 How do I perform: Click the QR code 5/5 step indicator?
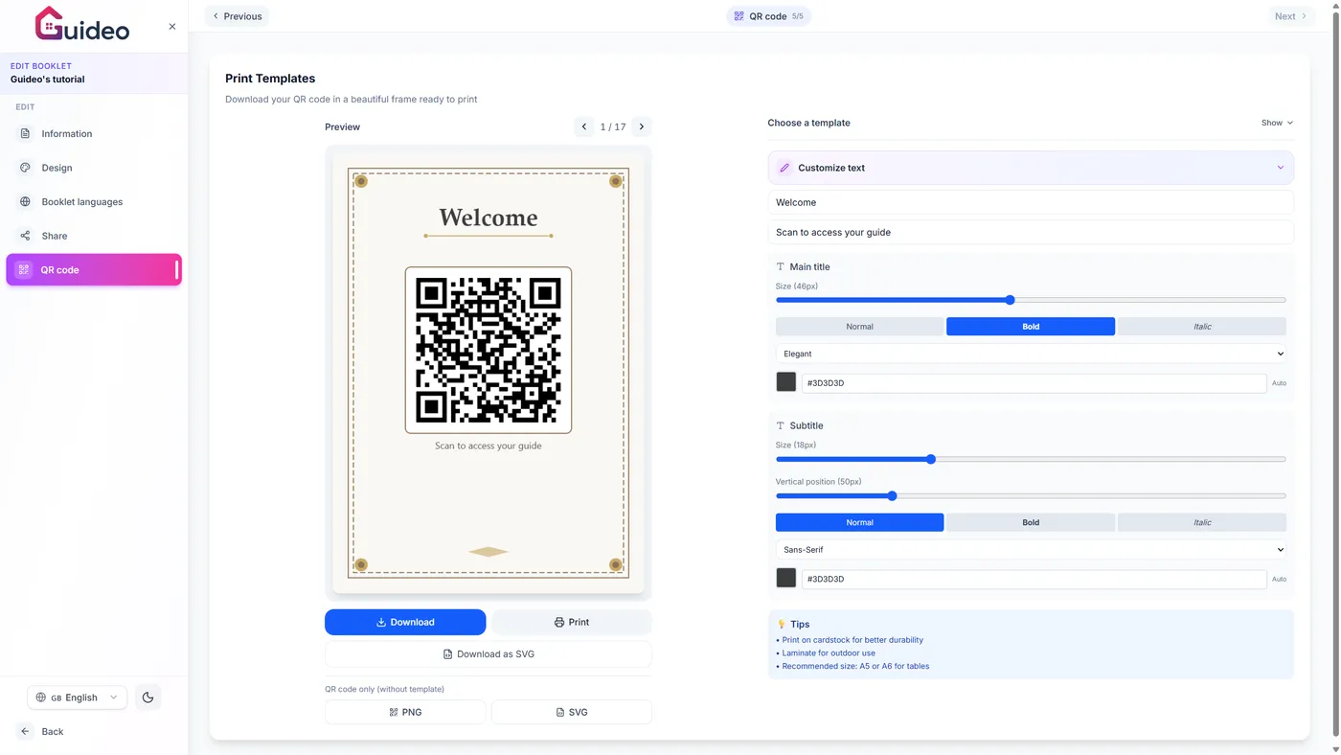(x=768, y=16)
